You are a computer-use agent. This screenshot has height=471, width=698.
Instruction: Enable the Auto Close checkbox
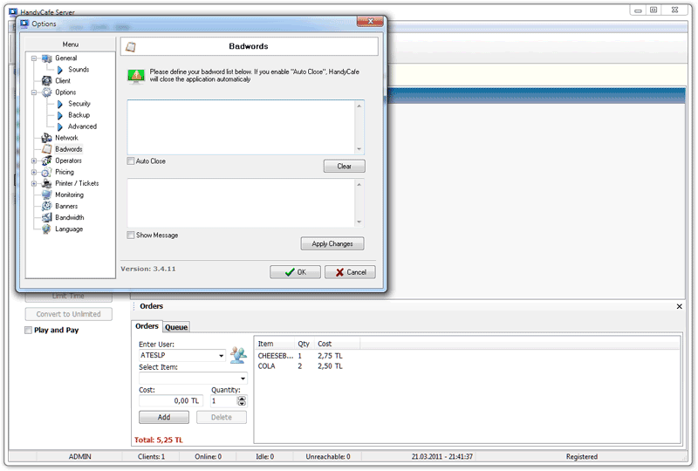[x=131, y=161]
